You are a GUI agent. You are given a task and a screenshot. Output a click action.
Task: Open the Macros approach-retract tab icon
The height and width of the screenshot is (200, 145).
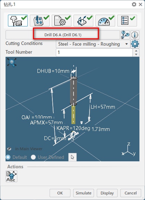coord(83,21)
